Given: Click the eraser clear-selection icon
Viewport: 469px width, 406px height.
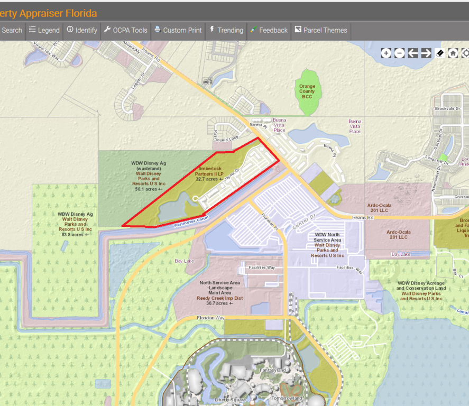Looking at the screenshot, I should (x=439, y=53).
